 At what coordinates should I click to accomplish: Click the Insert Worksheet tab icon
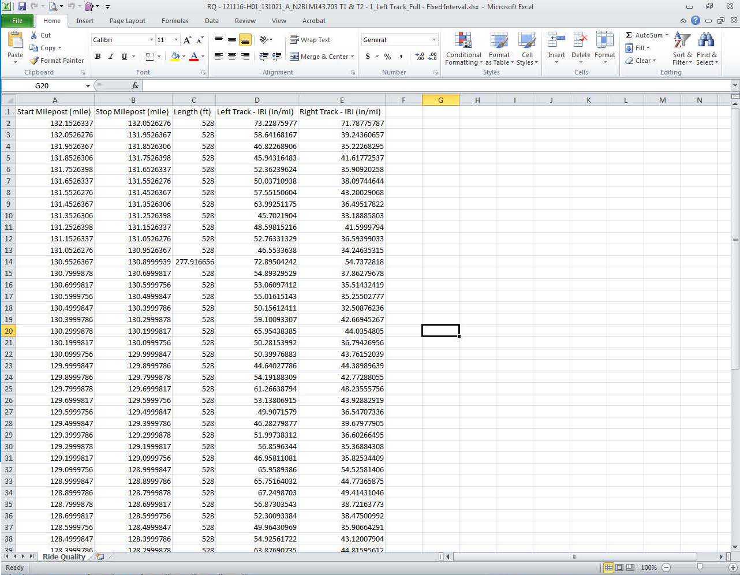[100, 557]
